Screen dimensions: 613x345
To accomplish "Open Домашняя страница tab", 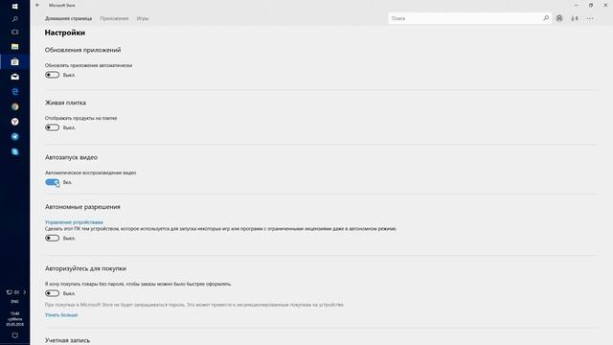I will coord(68,18).
